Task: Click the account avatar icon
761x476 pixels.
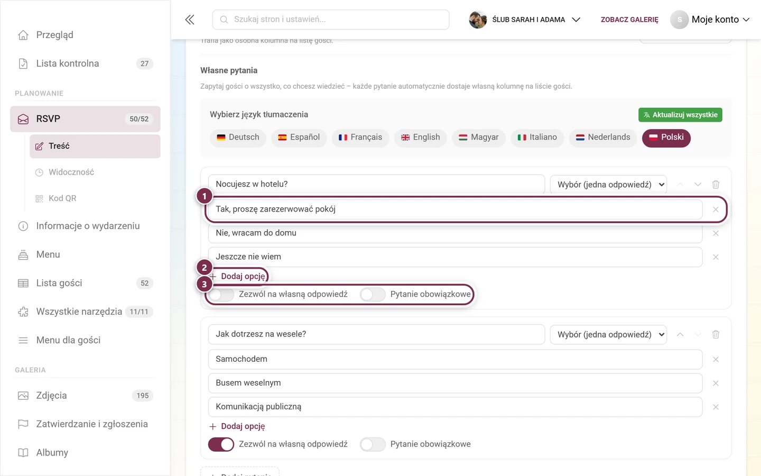Action: [x=680, y=20]
